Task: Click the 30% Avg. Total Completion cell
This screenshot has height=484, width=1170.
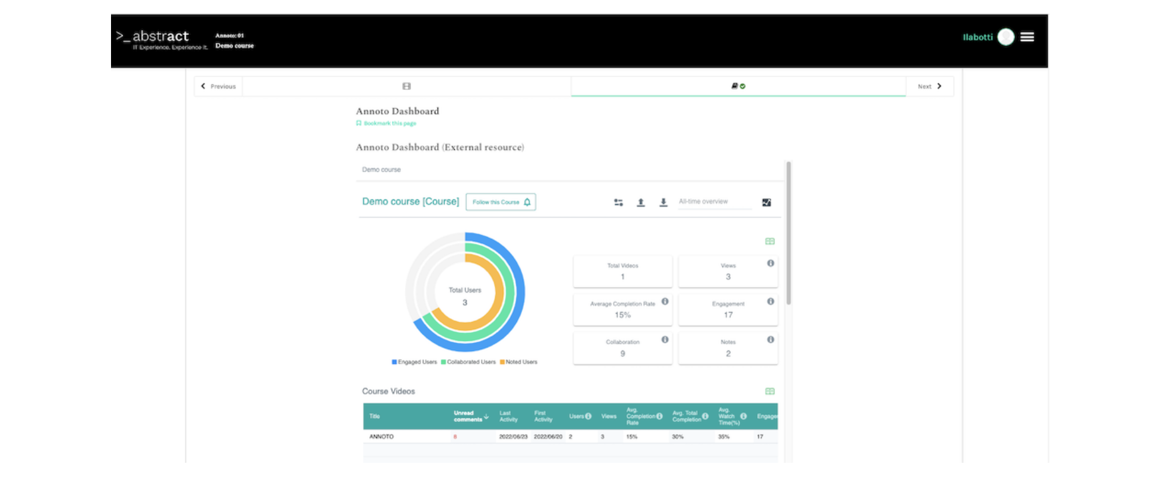Action: [x=677, y=437]
